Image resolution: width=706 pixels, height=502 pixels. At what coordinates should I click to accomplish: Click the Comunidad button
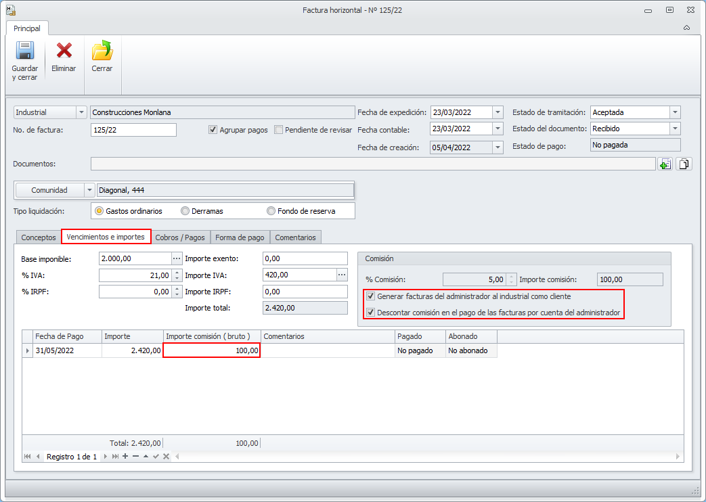click(49, 190)
